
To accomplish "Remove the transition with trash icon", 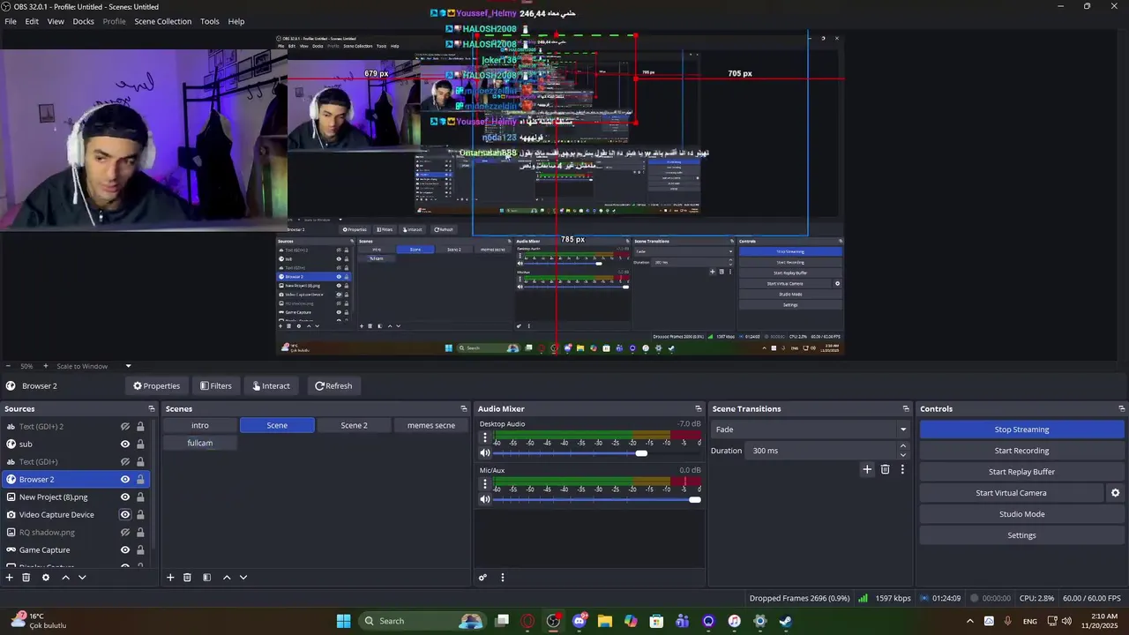I will [x=886, y=469].
